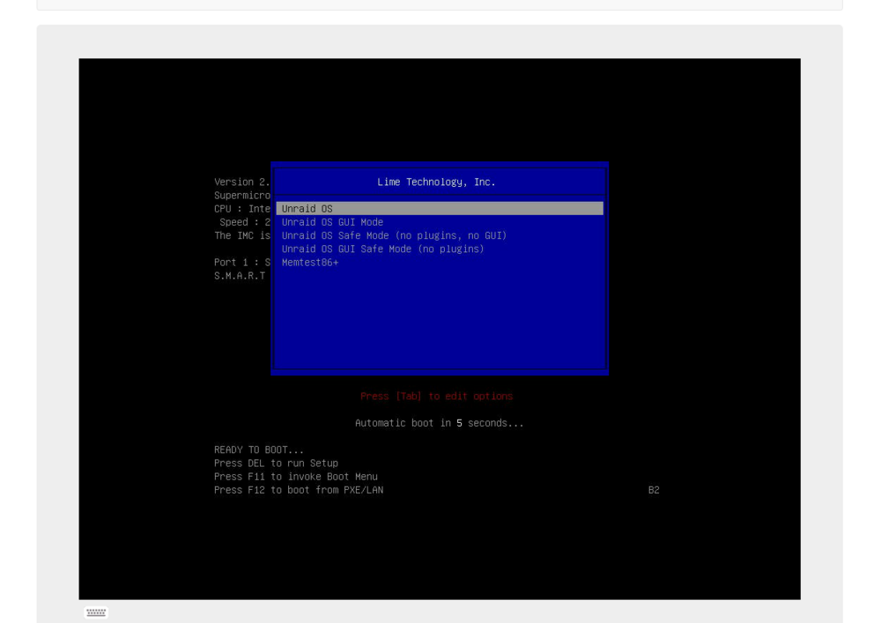Click the Lime Technology, Inc. menu title
The image size is (881, 623).
(x=436, y=182)
